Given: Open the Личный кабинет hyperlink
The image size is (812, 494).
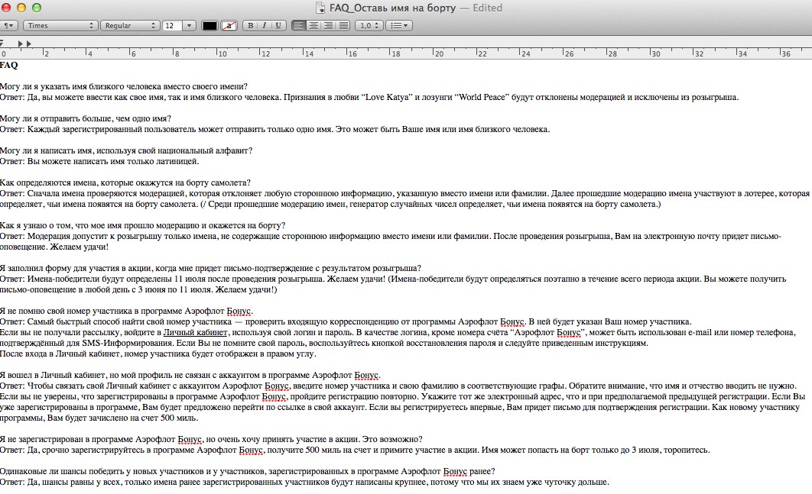Looking at the screenshot, I should pyautogui.click(x=195, y=333).
